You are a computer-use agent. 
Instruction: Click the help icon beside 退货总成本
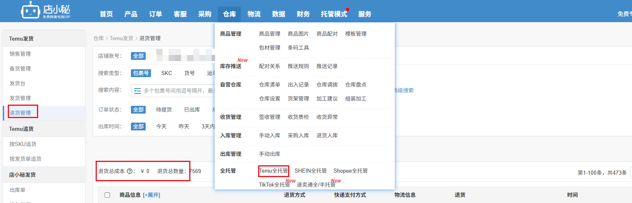click(x=129, y=171)
